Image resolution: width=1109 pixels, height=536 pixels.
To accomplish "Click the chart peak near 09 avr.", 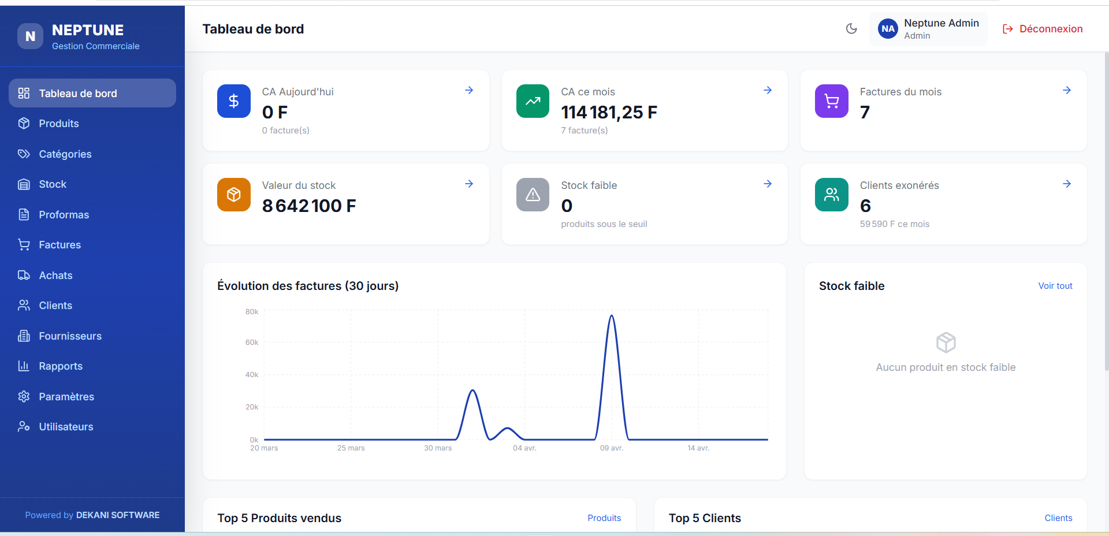I will point(611,317).
